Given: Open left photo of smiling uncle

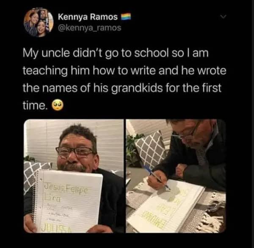Looking at the screenshot, I should (74, 176).
